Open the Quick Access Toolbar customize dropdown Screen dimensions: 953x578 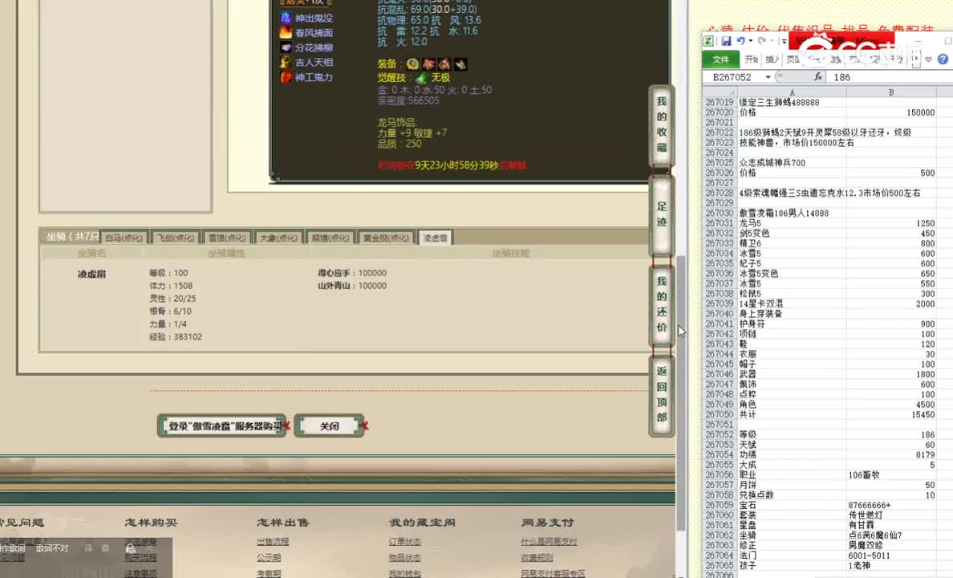(x=784, y=42)
